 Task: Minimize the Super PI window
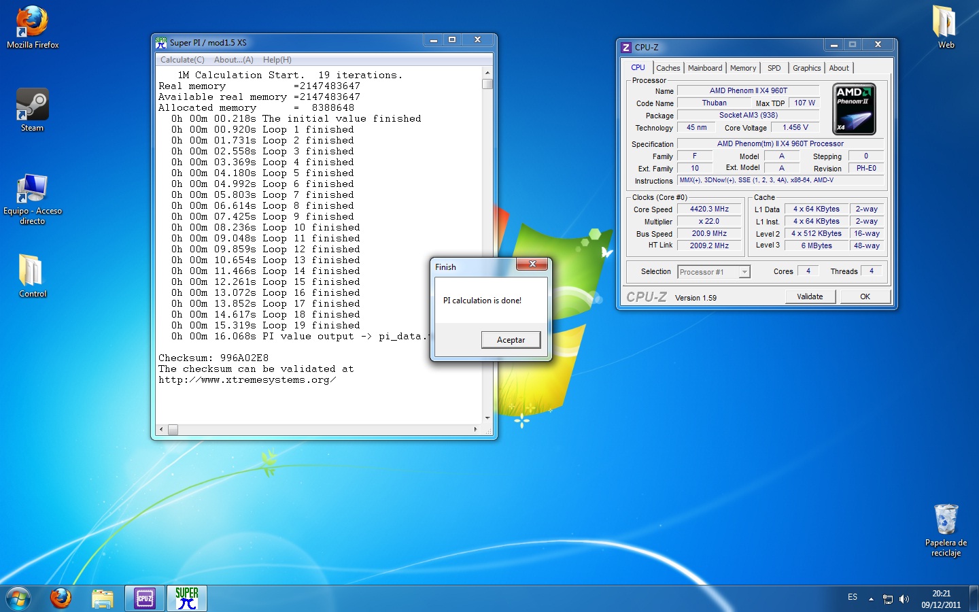(433, 40)
